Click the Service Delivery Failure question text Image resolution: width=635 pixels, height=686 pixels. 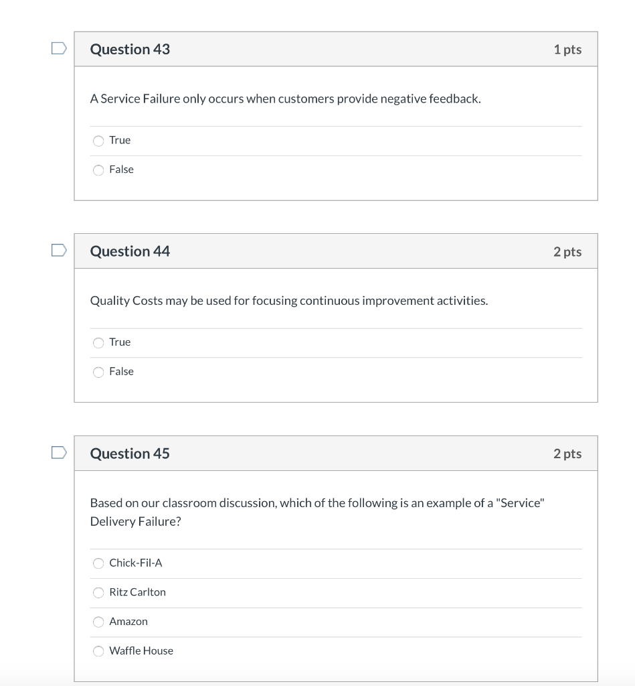point(316,512)
